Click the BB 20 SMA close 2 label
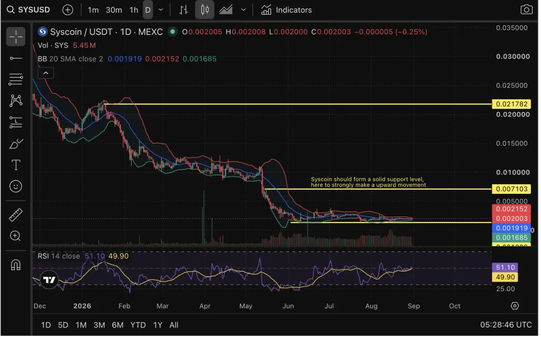Image resolution: width=541 pixels, height=337 pixels. point(70,59)
